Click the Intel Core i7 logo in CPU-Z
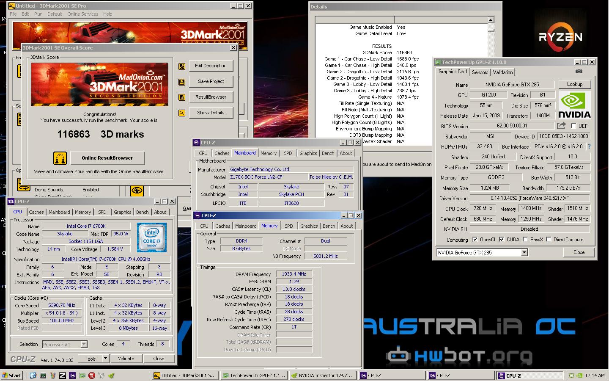The width and height of the screenshot is (609, 381). [x=151, y=237]
